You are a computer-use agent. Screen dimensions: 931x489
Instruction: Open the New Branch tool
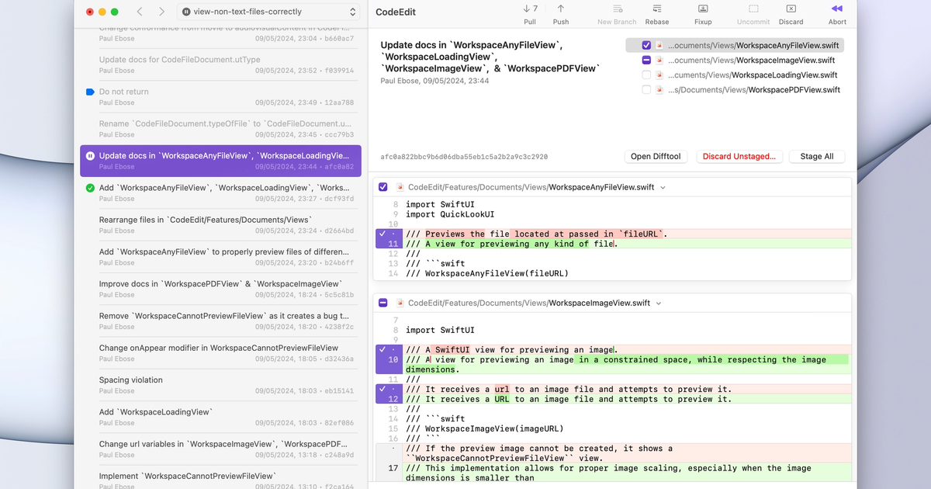(x=617, y=9)
